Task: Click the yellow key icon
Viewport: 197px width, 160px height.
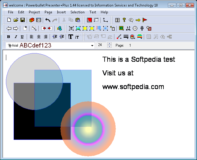Action: coord(138,20)
